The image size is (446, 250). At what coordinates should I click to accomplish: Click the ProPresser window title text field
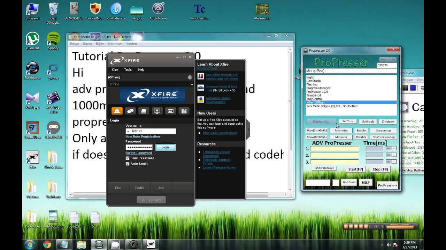(x=351, y=71)
